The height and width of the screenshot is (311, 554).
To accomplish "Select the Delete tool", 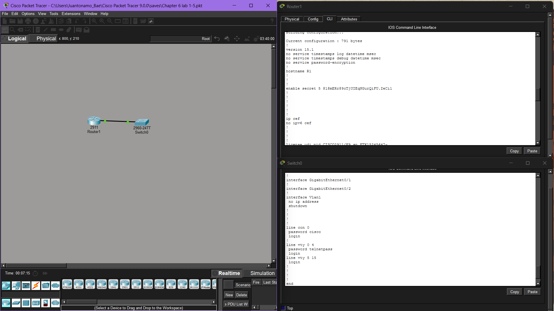I will (x=20, y=30).
